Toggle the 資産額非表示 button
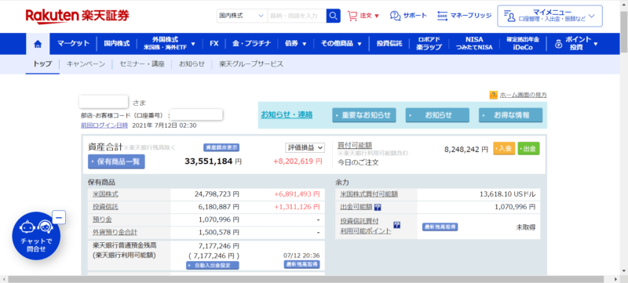The height and width of the screenshot is (283, 628). (x=221, y=147)
